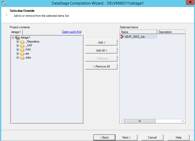Viewport: 195px width, 141px height.
Task: Select the Jobs tree label
Action: tap(28, 58)
